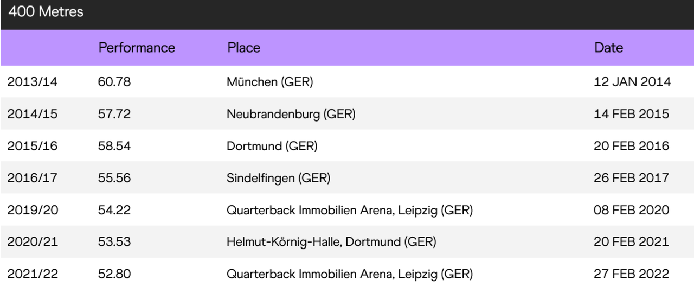694x286 pixels.
Task: Select the 27 FEB 2022 date
Action: point(632,274)
